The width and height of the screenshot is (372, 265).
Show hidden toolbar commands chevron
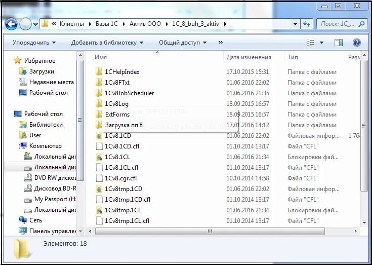[221, 42]
